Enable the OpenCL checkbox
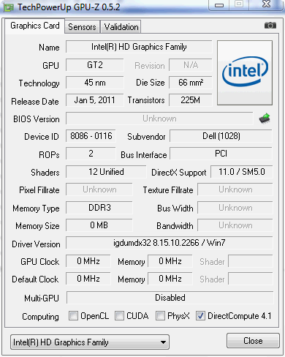Image resolution: width=285 pixels, height=357 pixels. (x=73, y=315)
